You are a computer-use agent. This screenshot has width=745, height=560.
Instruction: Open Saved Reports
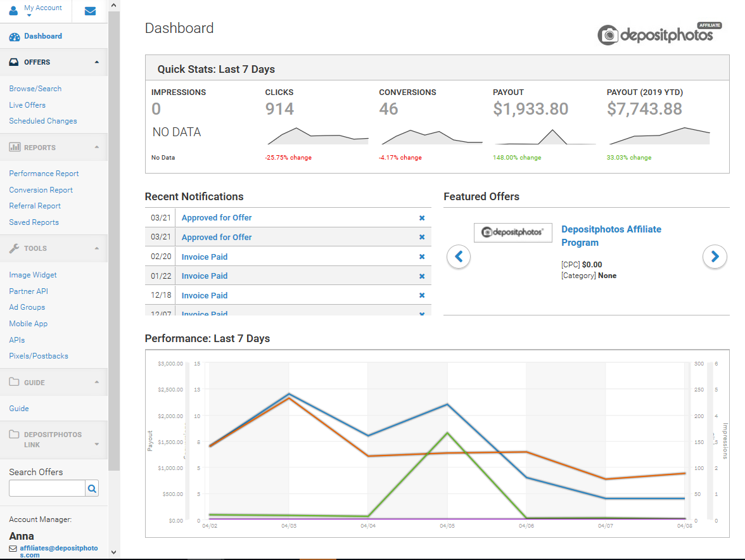click(x=34, y=222)
